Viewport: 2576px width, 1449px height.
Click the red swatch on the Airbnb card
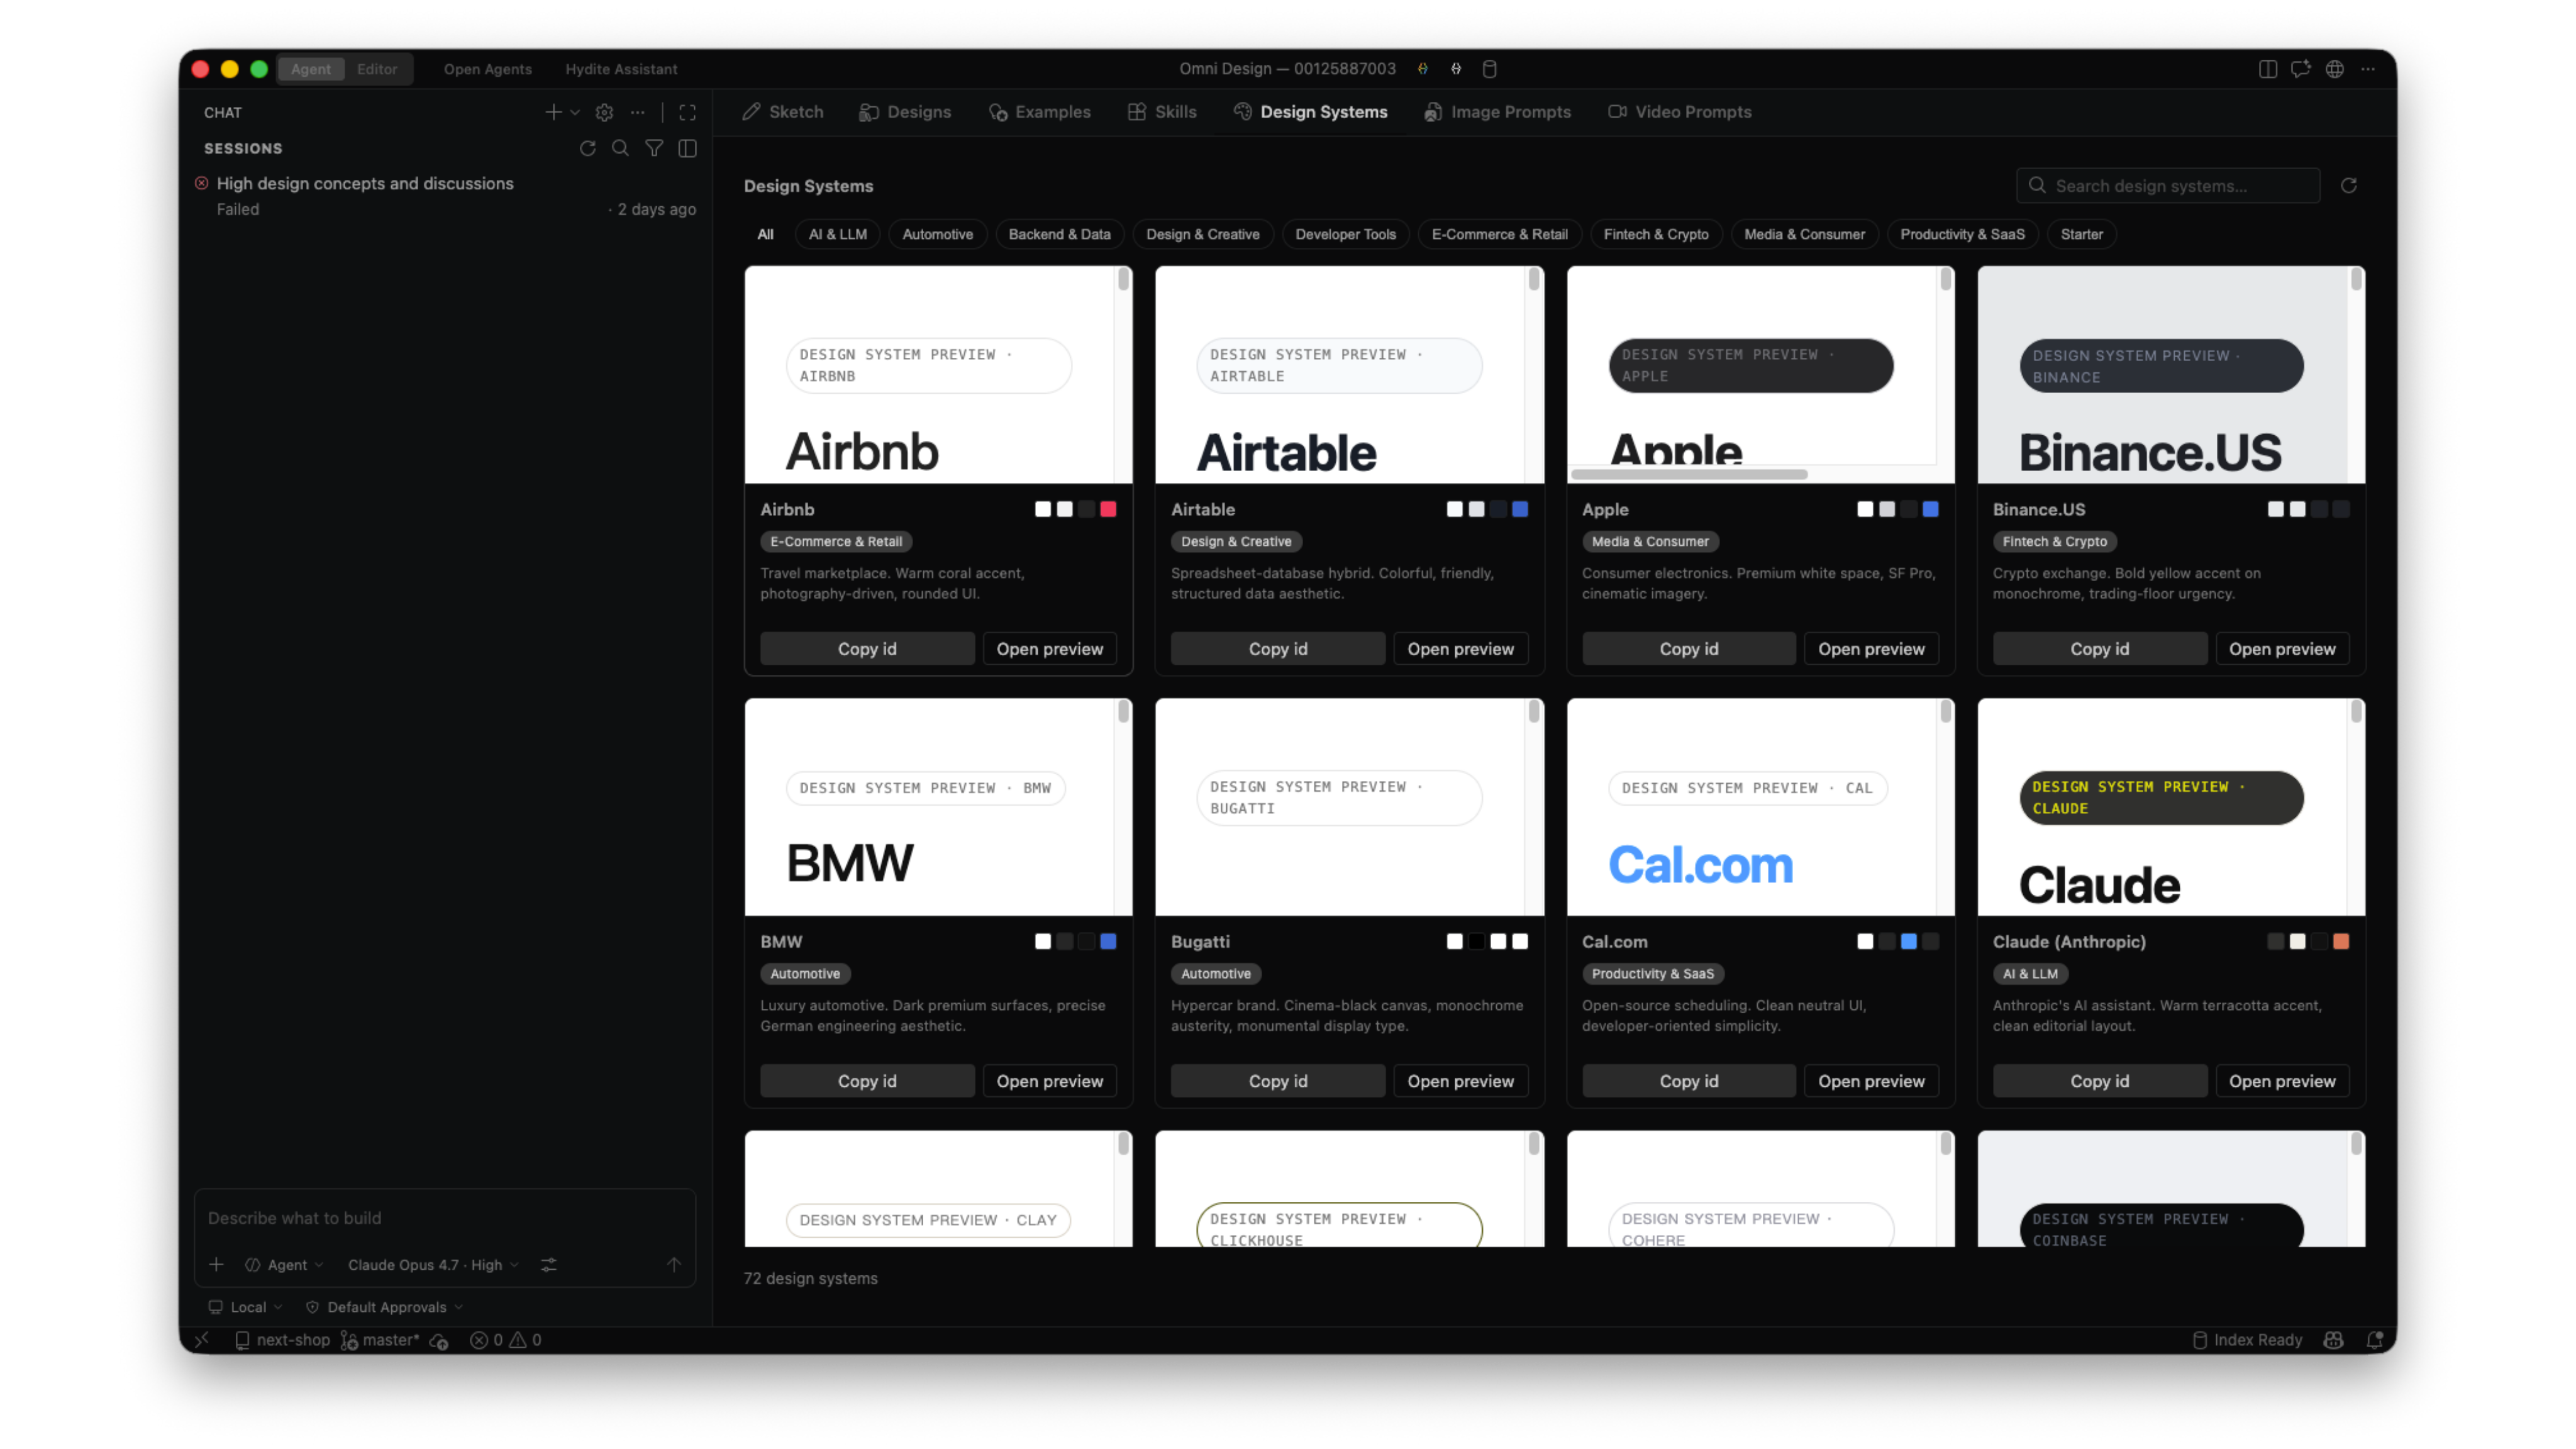click(1108, 509)
